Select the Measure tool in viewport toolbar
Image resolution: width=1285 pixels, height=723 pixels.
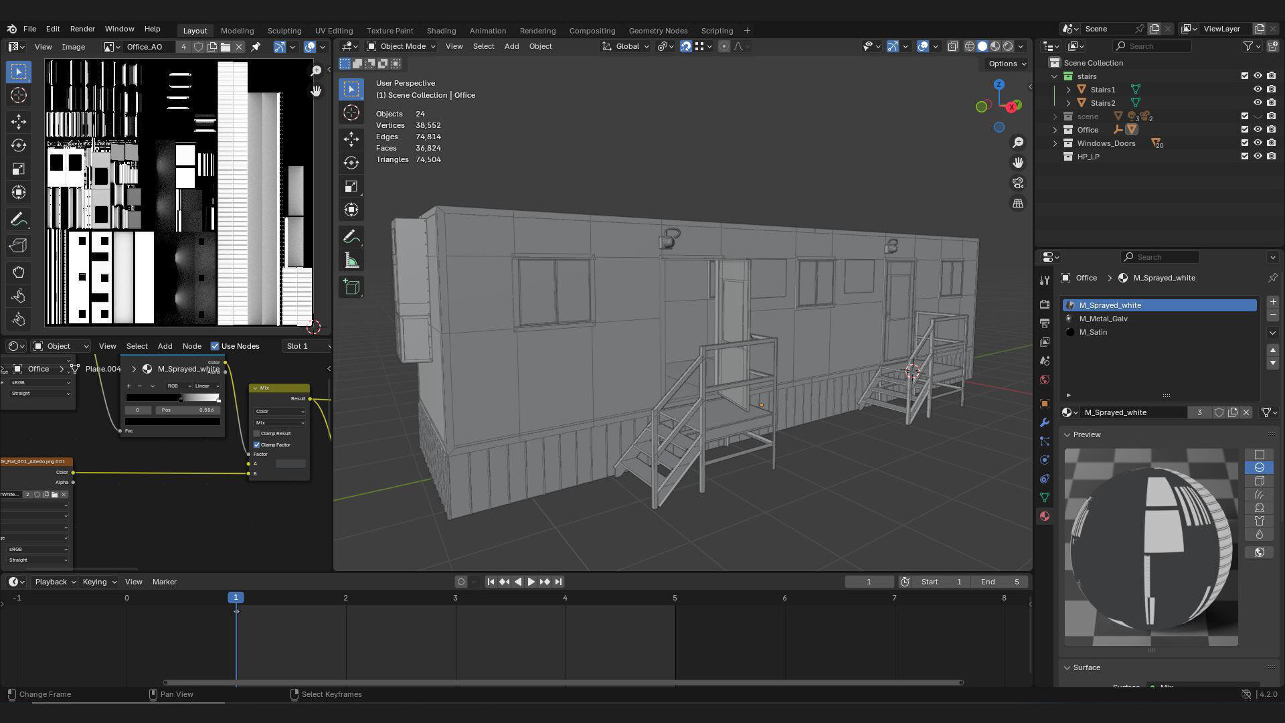pos(351,260)
